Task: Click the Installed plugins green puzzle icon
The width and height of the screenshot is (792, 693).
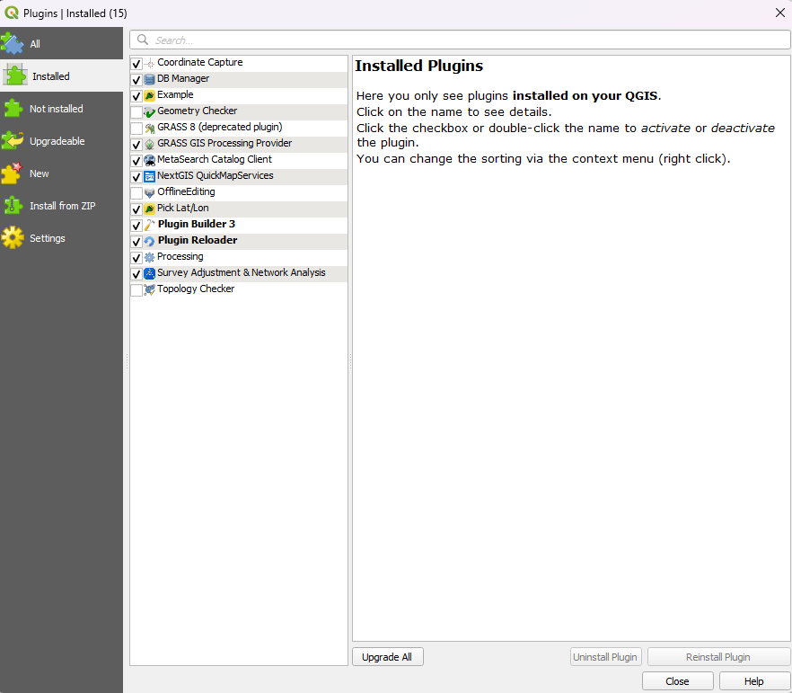Action: click(x=15, y=76)
